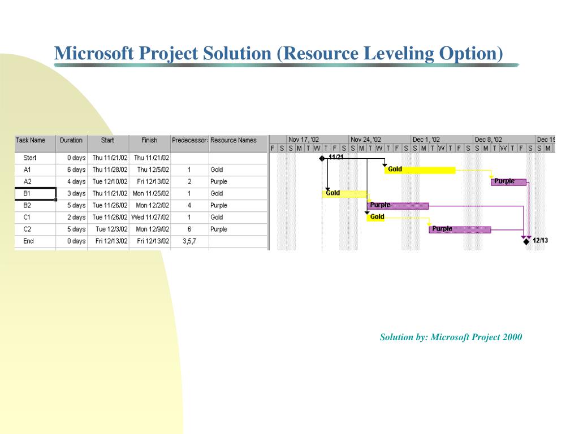Click the '3 days' duration cell

pyautogui.click(x=72, y=193)
